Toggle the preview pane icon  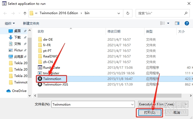tap(177, 23)
